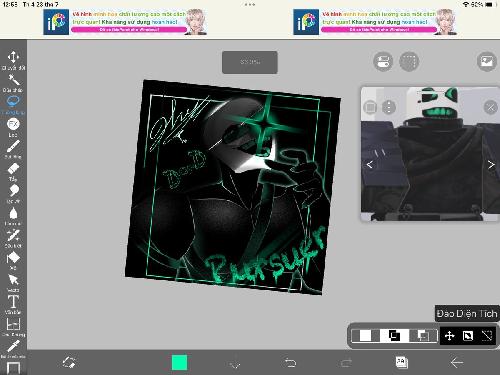
Task: Show next reference image via right chevron
Action: [491, 165]
